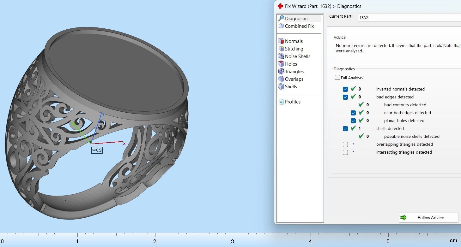Image resolution: width=461 pixels, height=247 pixels.
Task: Enable the Full Analysis checkbox
Action: pos(337,77)
